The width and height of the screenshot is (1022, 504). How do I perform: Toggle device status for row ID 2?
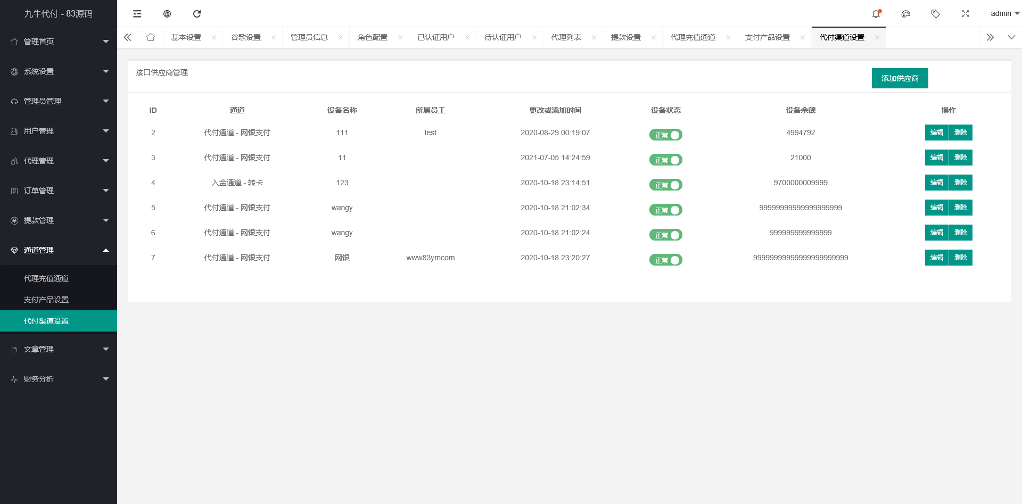(x=665, y=135)
